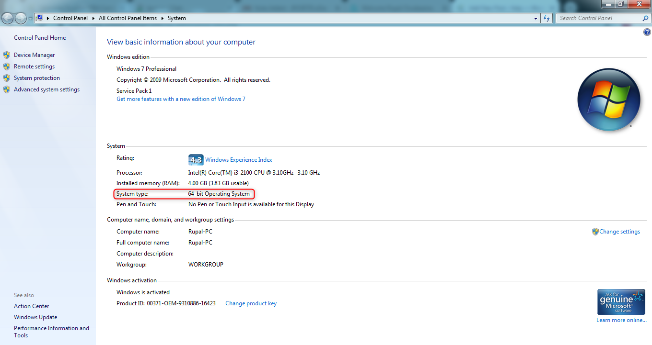Click the computer icon in address bar
The height and width of the screenshot is (345, 652).
[40, 18]
